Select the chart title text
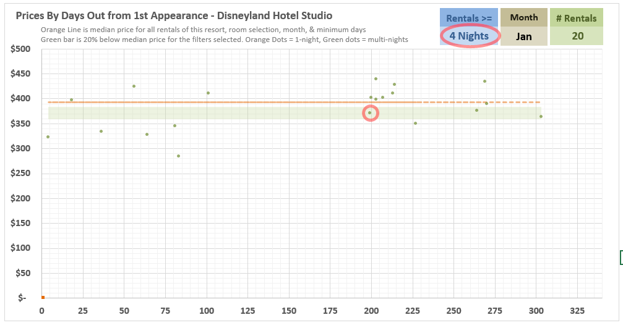 174,16
